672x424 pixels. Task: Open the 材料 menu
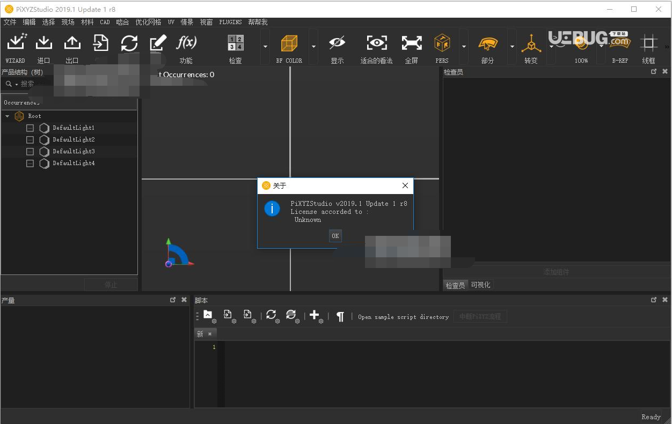(87, 23)
